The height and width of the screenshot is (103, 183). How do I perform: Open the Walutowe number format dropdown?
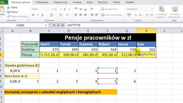[x=152, y=9]
